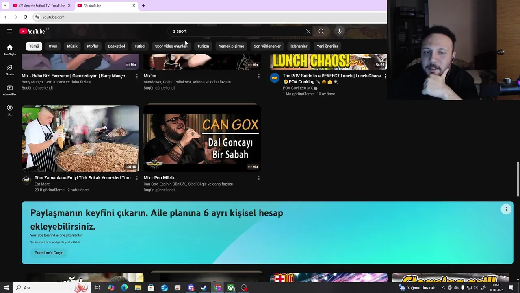Select the Tümü filter chip
Image resolution: width=520 pixels, height=293 pixels.
pyautogui.click(x=34, y=46)
